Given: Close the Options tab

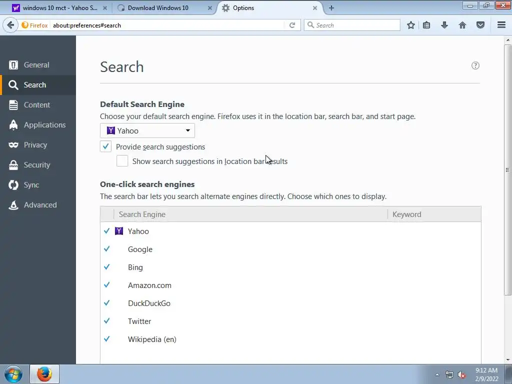Looking at the screenshot, I should tap(315, 8).
